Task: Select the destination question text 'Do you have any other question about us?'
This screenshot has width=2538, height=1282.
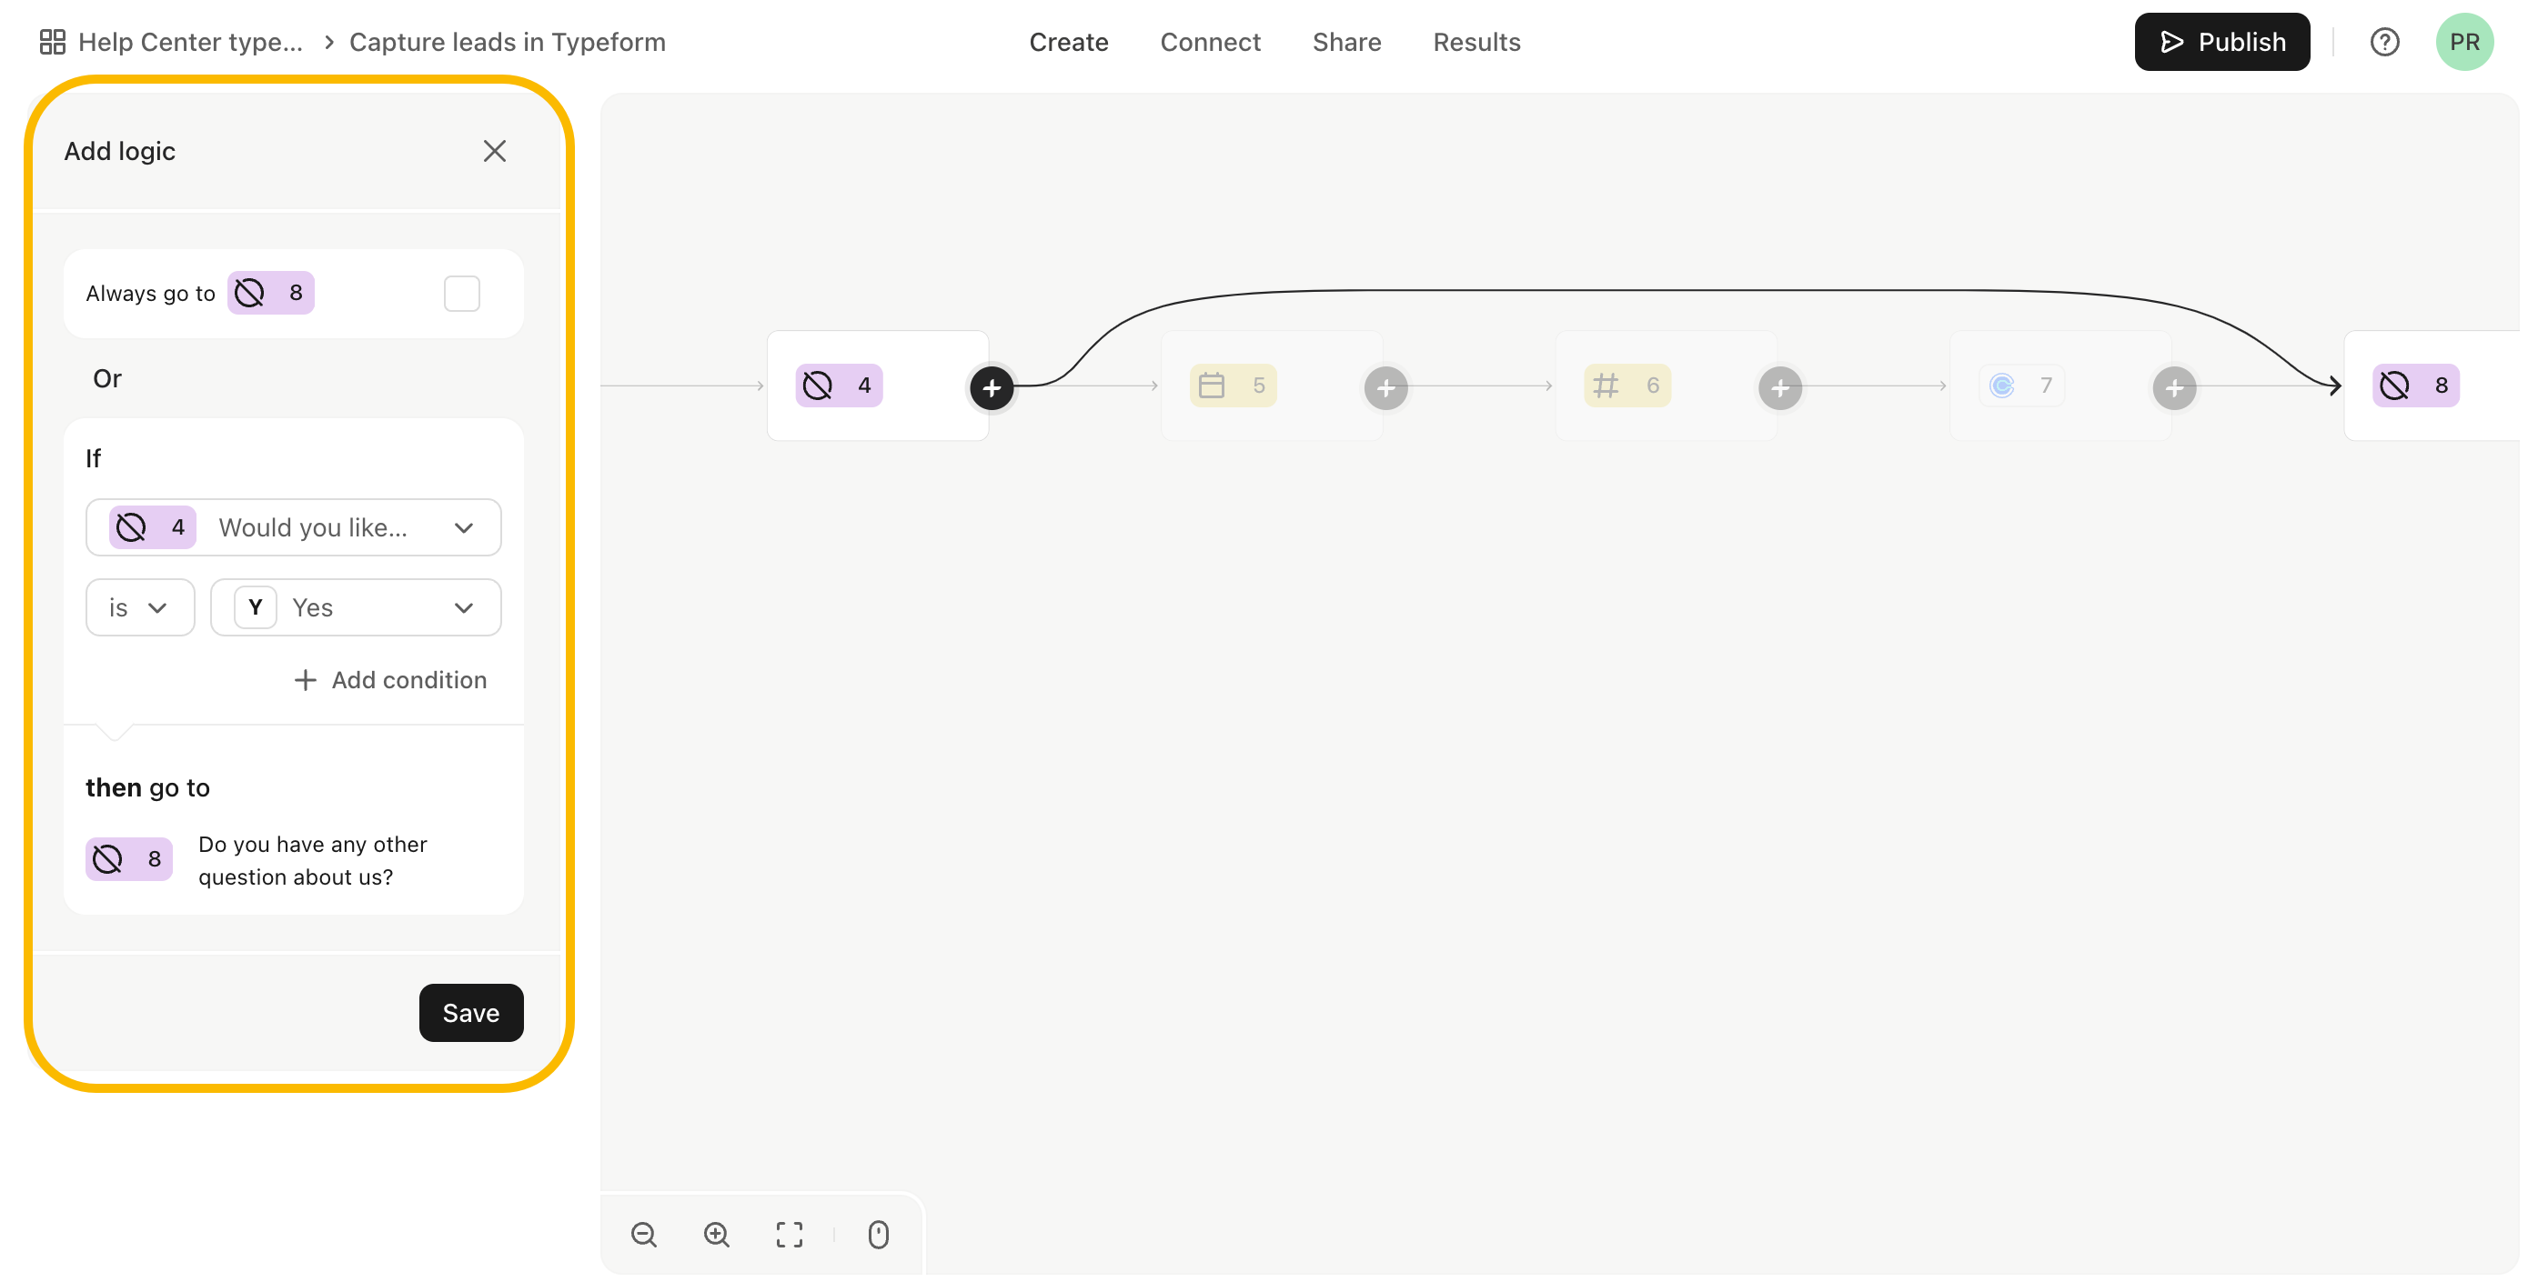Action: click(312, 860)
